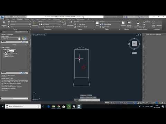The height and width of the screenshot is (124, 166).
Task: Click the viewport controls label
Action: pyautogui.click(x=38, y=35)
